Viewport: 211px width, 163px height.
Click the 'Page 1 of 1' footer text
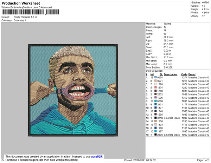point(203,160)
